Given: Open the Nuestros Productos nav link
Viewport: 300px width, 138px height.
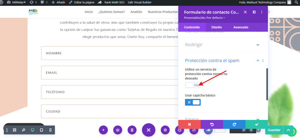Looking at the screenshot, I should [163, 12].
